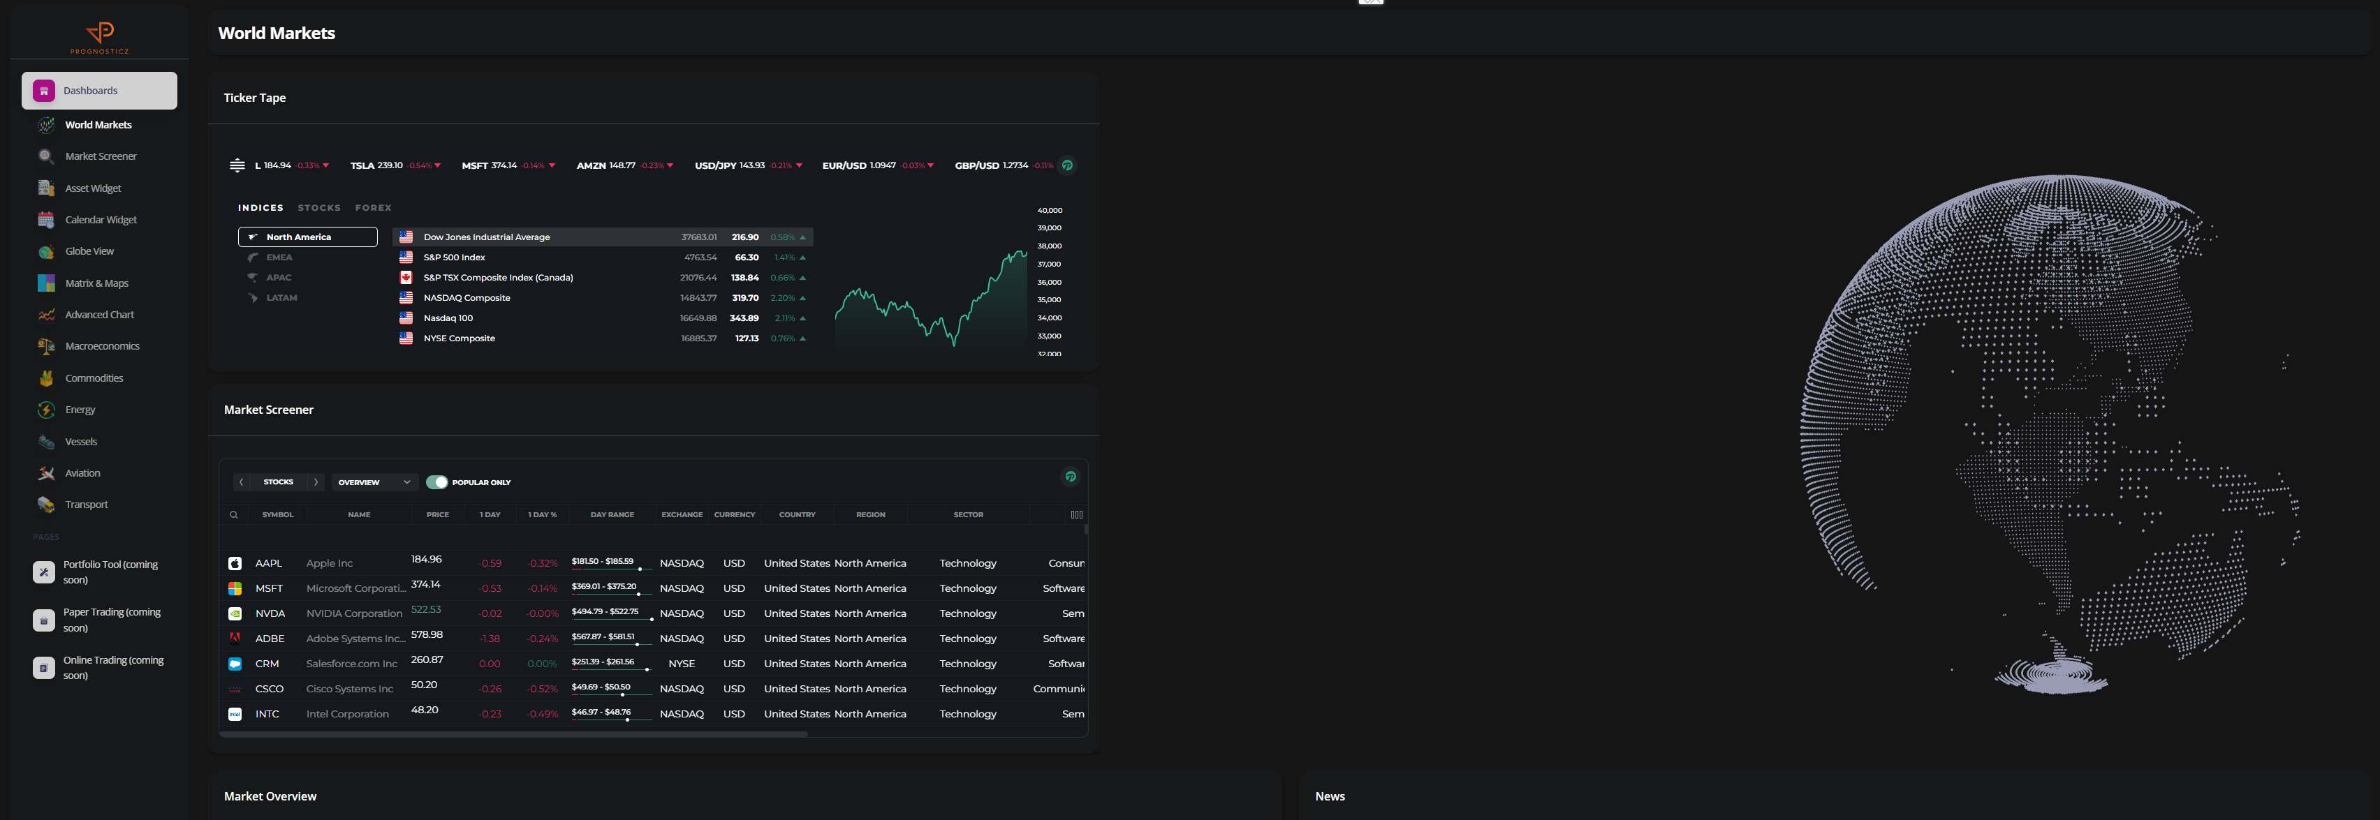Open the Macroeconomics sidebar icon

pos(46,346)
